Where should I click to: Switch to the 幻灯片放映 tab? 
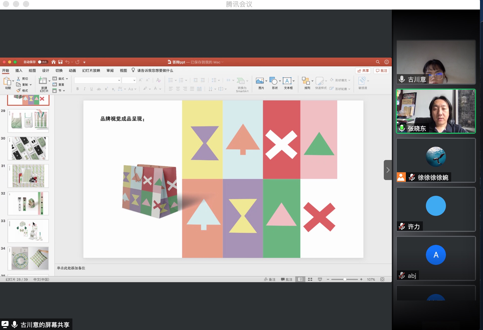pyautogui.click(x=91, y=71)
